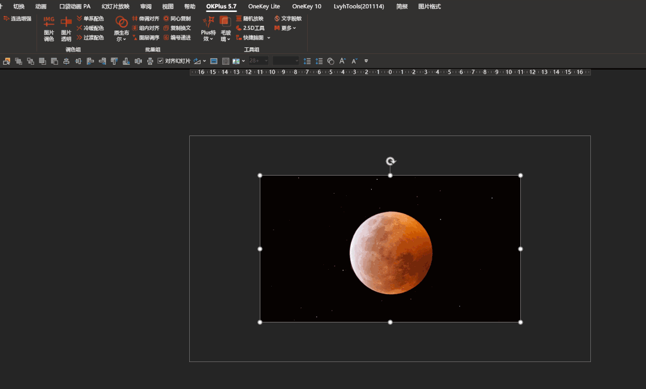
Task: Apply 过渡配色 gradient color scheme
Action: click(x=90, y=38)
